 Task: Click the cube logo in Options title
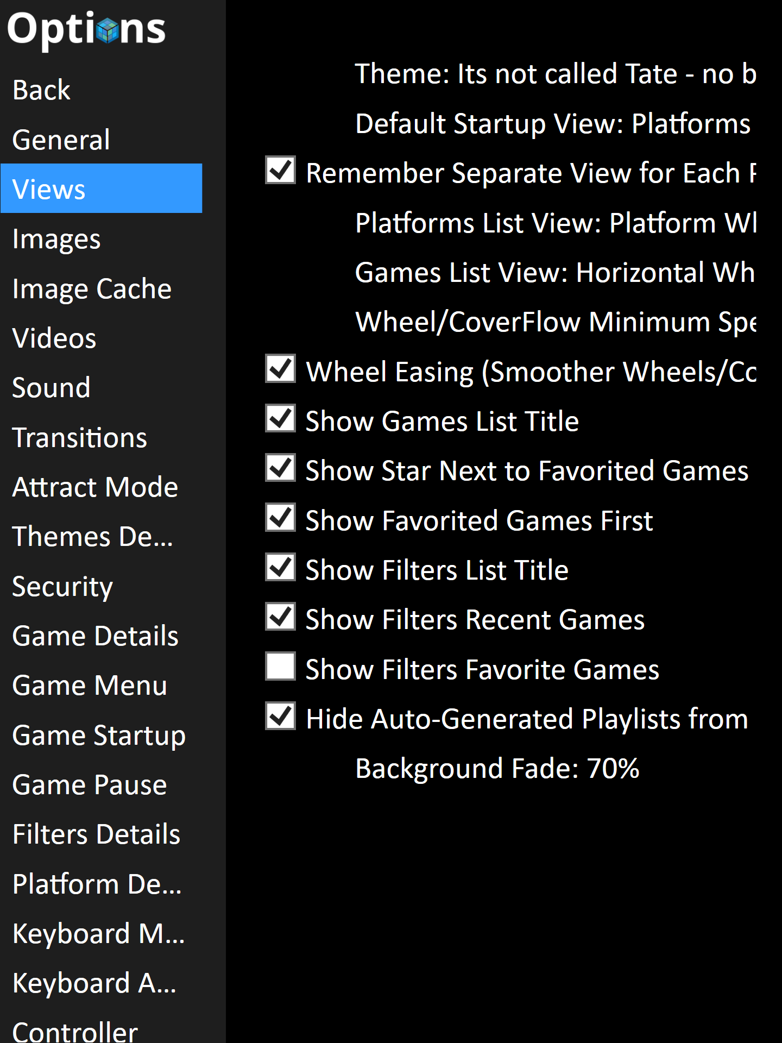tap(108, 30)
